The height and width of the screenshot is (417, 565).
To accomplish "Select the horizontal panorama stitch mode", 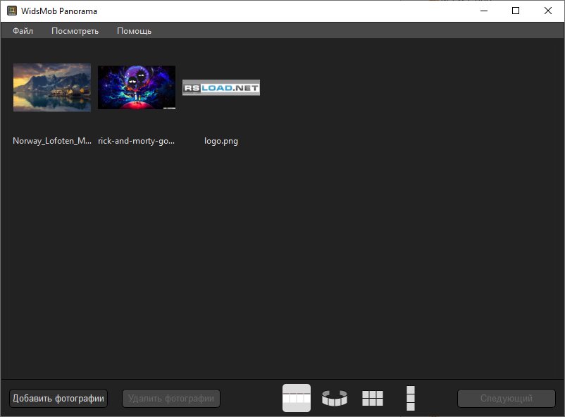I will [296, 398].
